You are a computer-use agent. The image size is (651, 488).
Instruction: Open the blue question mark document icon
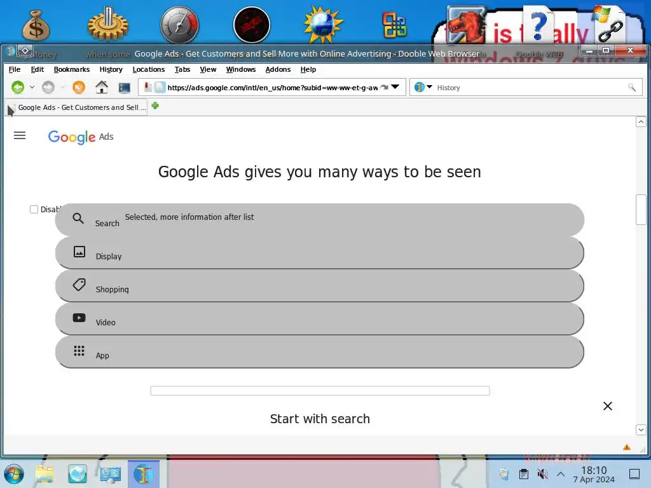click(x=538, y=24)
